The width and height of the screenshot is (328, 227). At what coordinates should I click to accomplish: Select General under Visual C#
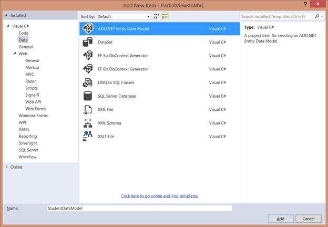(x=26, y=47)
